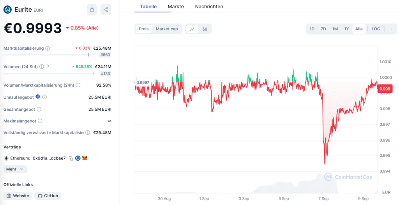Click the 92.58% volume ratio value

pyautogui.click(x=104, y=85)
